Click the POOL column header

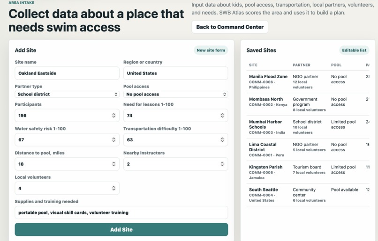(336, 65)
